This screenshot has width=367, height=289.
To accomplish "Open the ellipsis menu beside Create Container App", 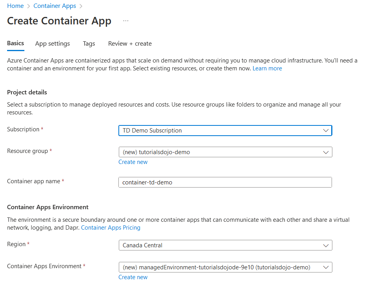I will click(126, 21).
